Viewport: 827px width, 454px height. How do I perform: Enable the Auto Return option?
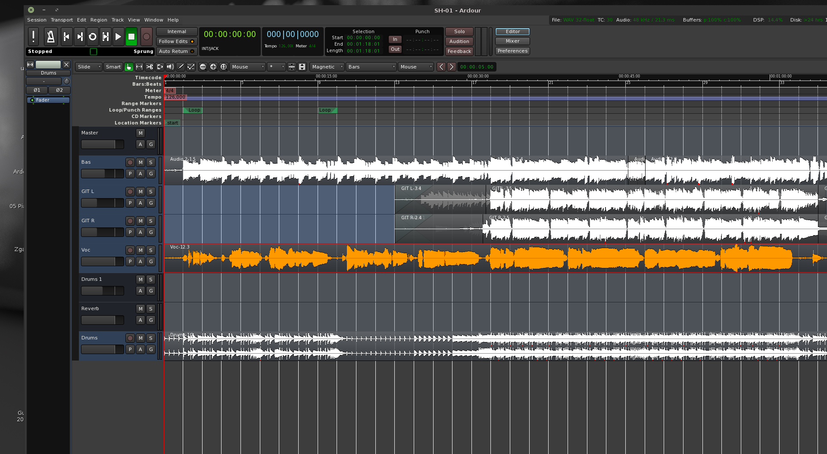coord(177,51)
